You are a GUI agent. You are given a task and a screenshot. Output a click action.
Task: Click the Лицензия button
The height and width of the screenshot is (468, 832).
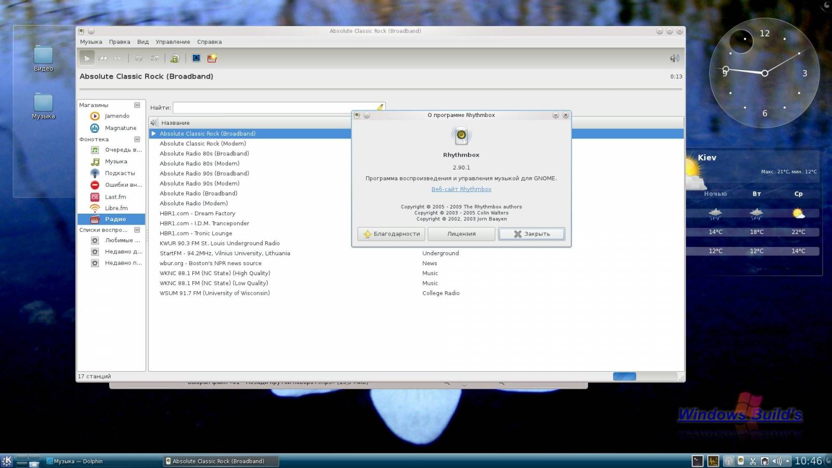pyautogui.click(x=461, y=234)
